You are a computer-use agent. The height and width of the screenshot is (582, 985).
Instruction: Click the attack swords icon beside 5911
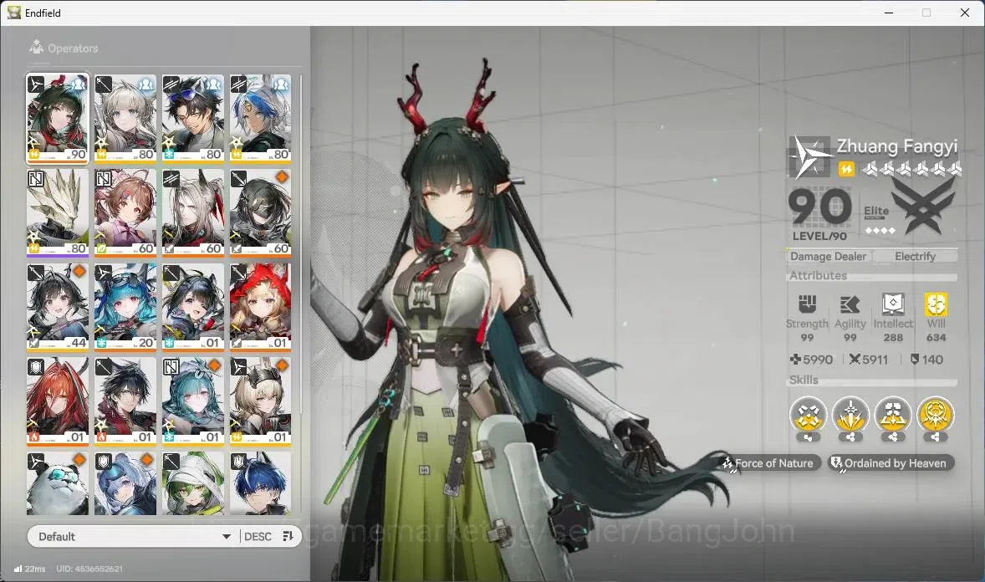[855, 360]
